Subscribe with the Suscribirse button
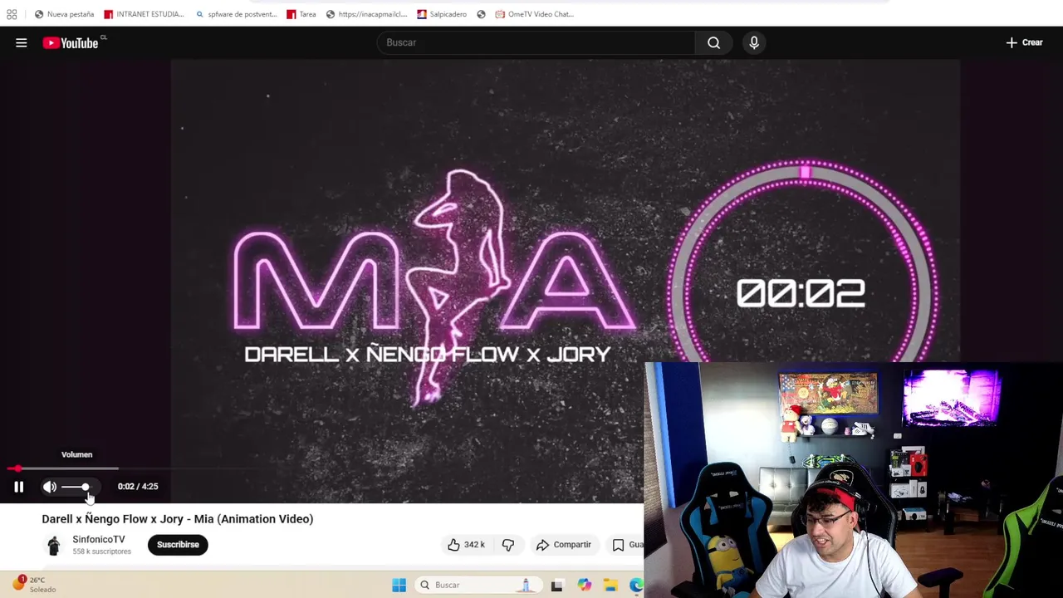 coord(178,545)
